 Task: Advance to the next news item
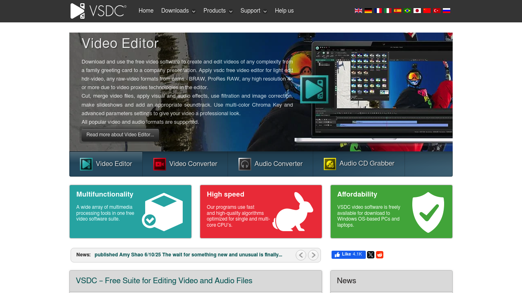(313, 255)
